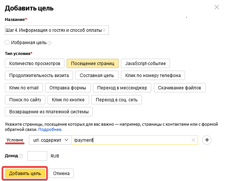
Task: Toggle the Избранная цель checkbox
Action: pyautogui.click(x=7, y=42)
